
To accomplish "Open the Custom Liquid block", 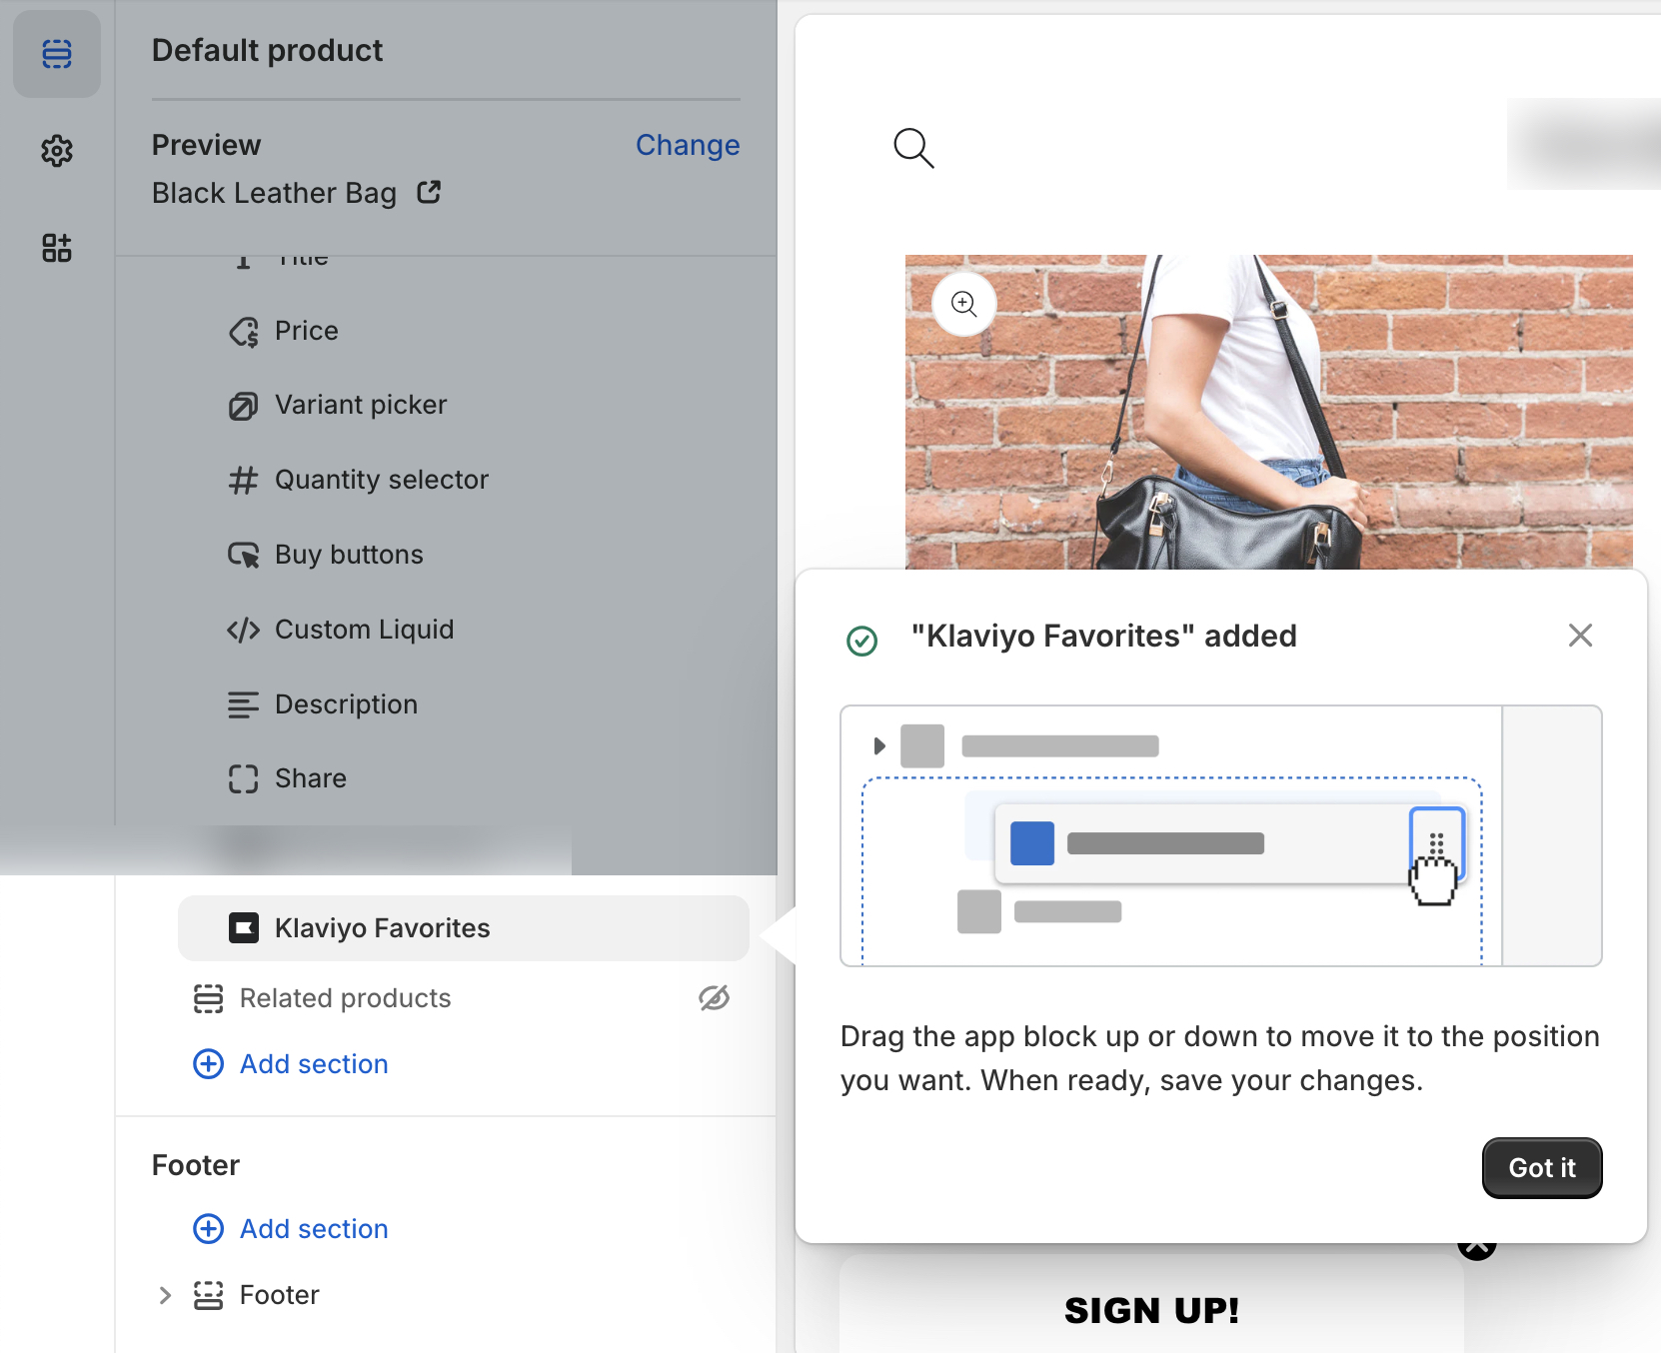I will [x=364, y=630].
